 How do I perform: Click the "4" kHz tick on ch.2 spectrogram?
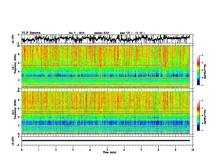pos(19,117)
